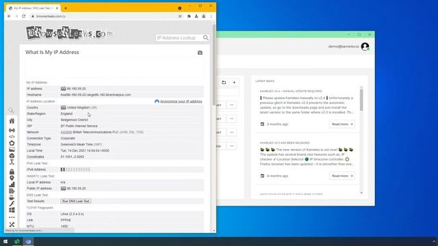The image size is (438, 246).
Task: Click the faded magnifier icon atop sidebar
Action: click(x=11, y=111)
